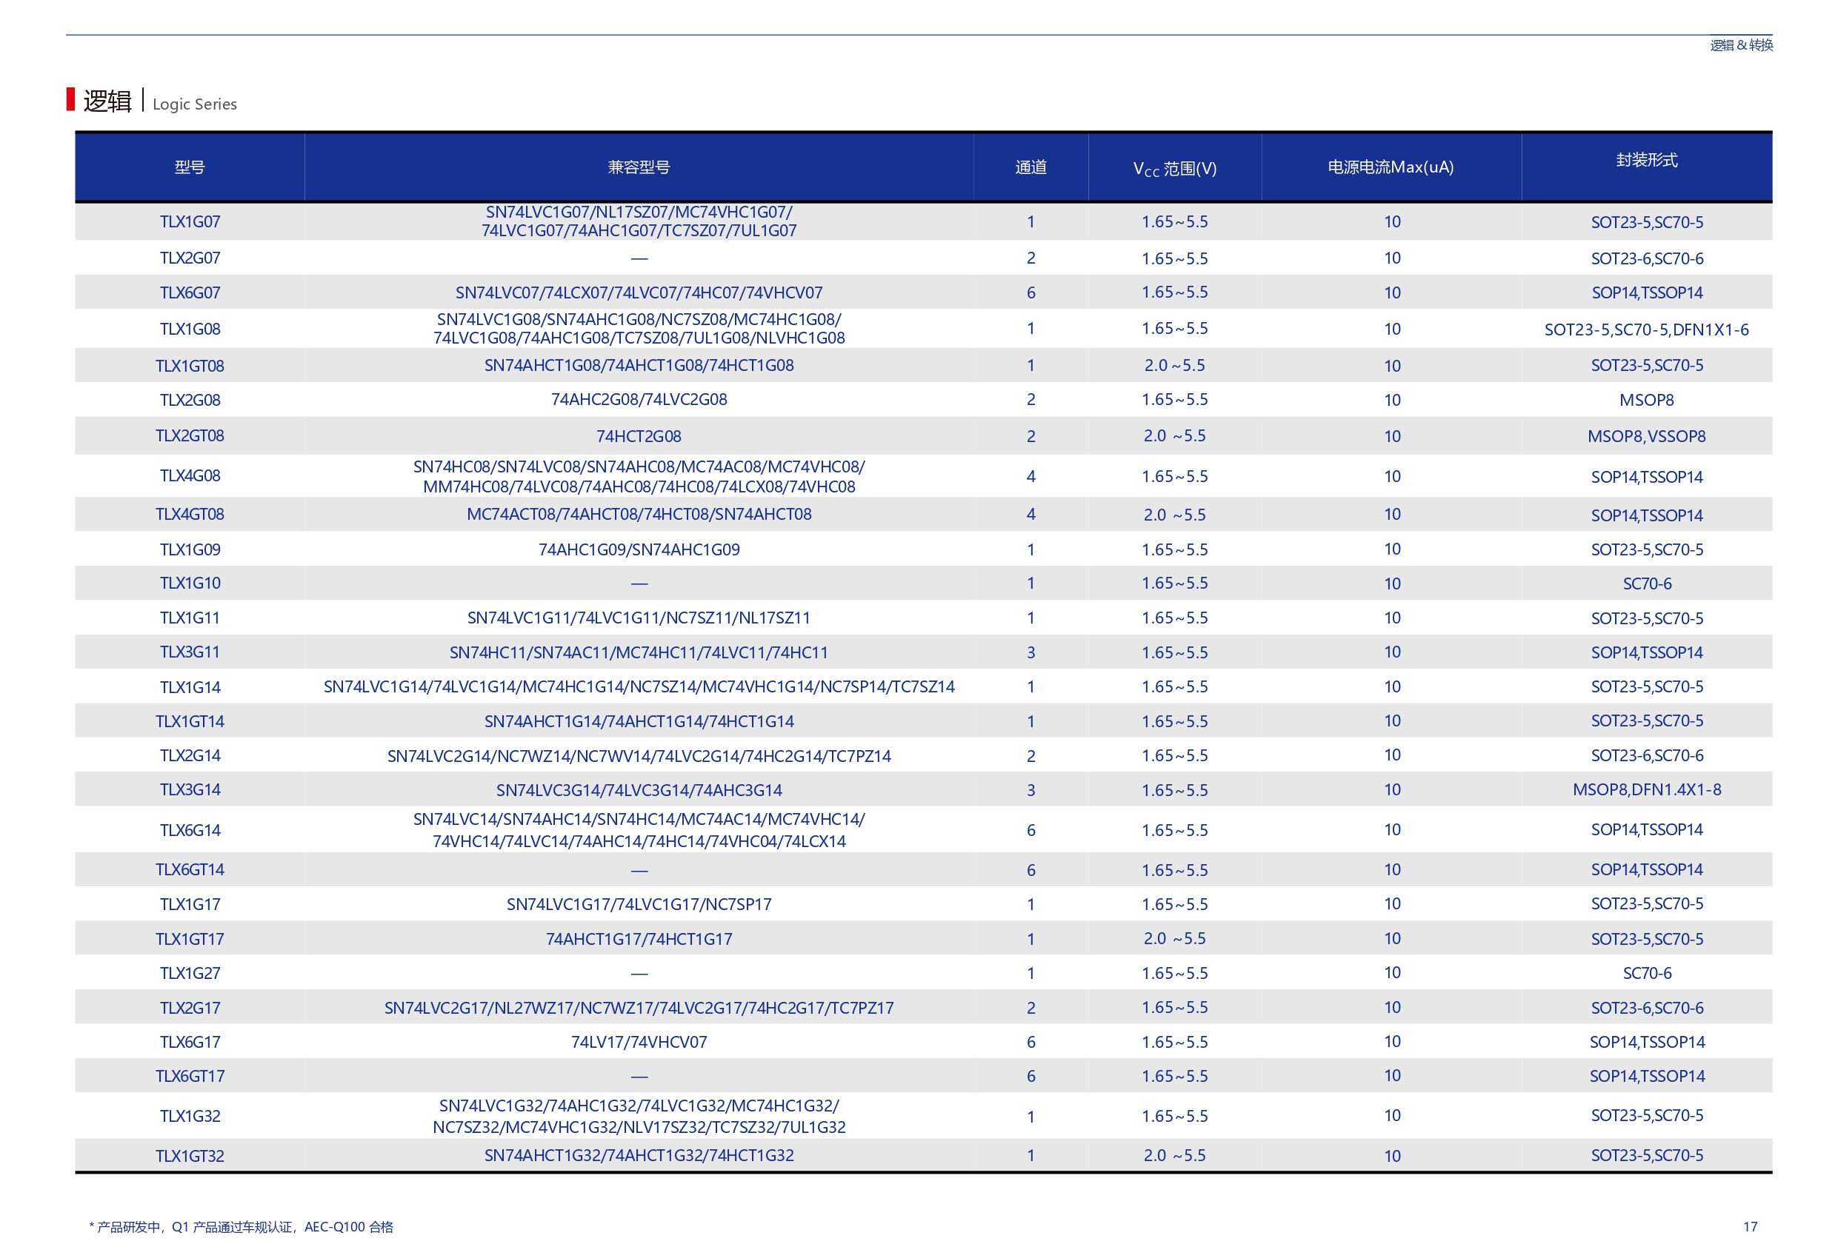Click the Vcc 范围(V) column header
This screenshot has width=1838, height=1247.
pyautogui.click(x=1173, y=167)
